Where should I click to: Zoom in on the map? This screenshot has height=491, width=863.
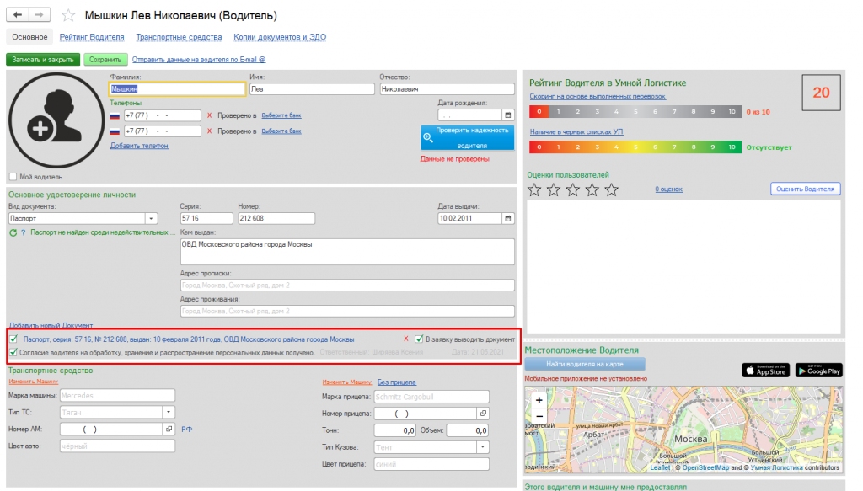click(x=539, y=400)
